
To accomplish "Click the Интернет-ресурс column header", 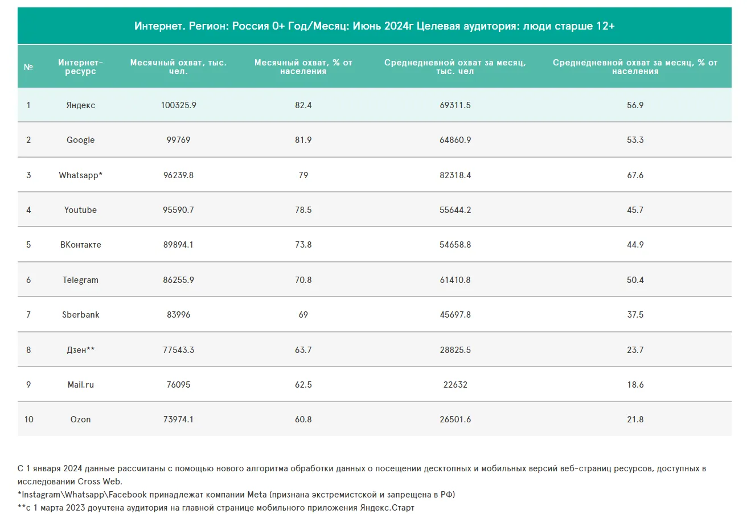I will point(80,67).
